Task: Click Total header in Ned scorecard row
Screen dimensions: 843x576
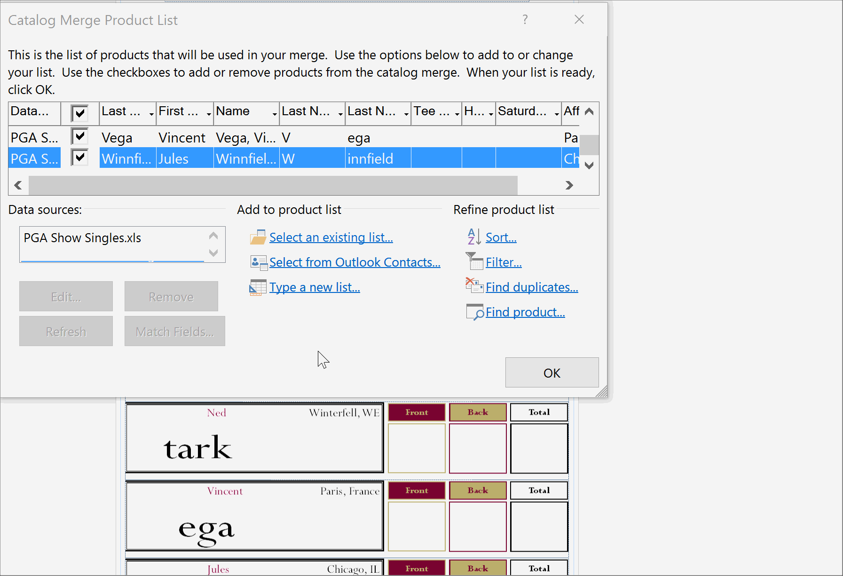Action: [539, 412]
